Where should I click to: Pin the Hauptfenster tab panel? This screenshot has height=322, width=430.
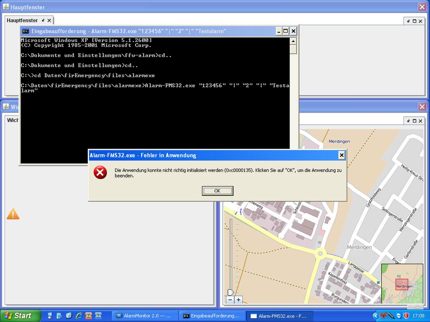[x=43, y=20]
